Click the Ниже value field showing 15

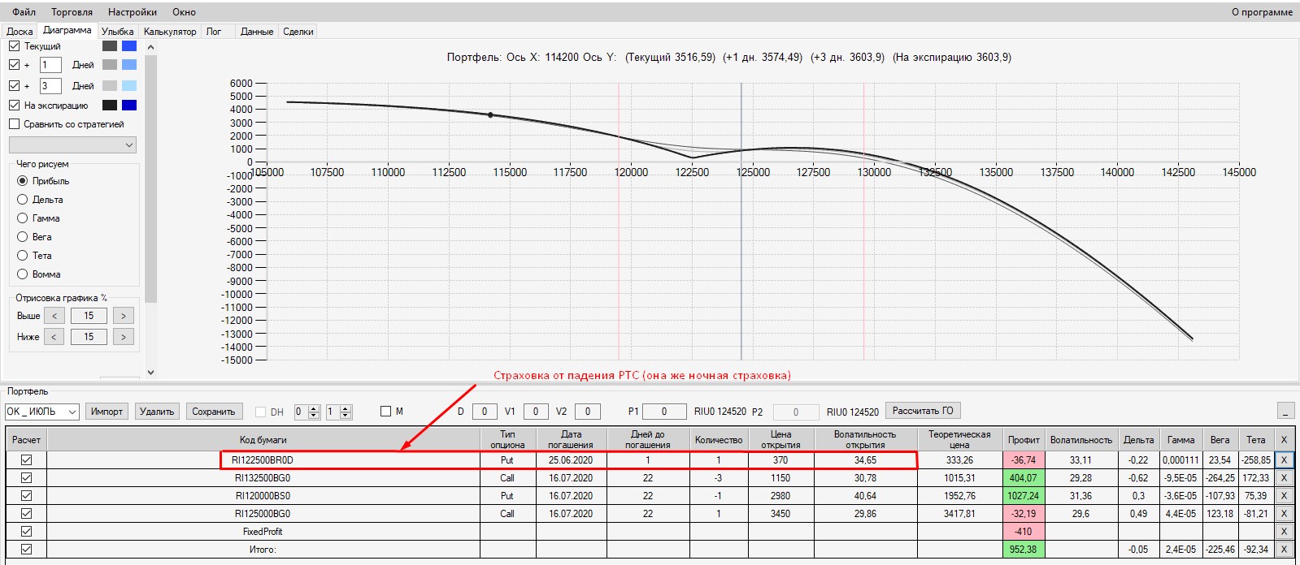pyautogui.click(x=89, y=337)
